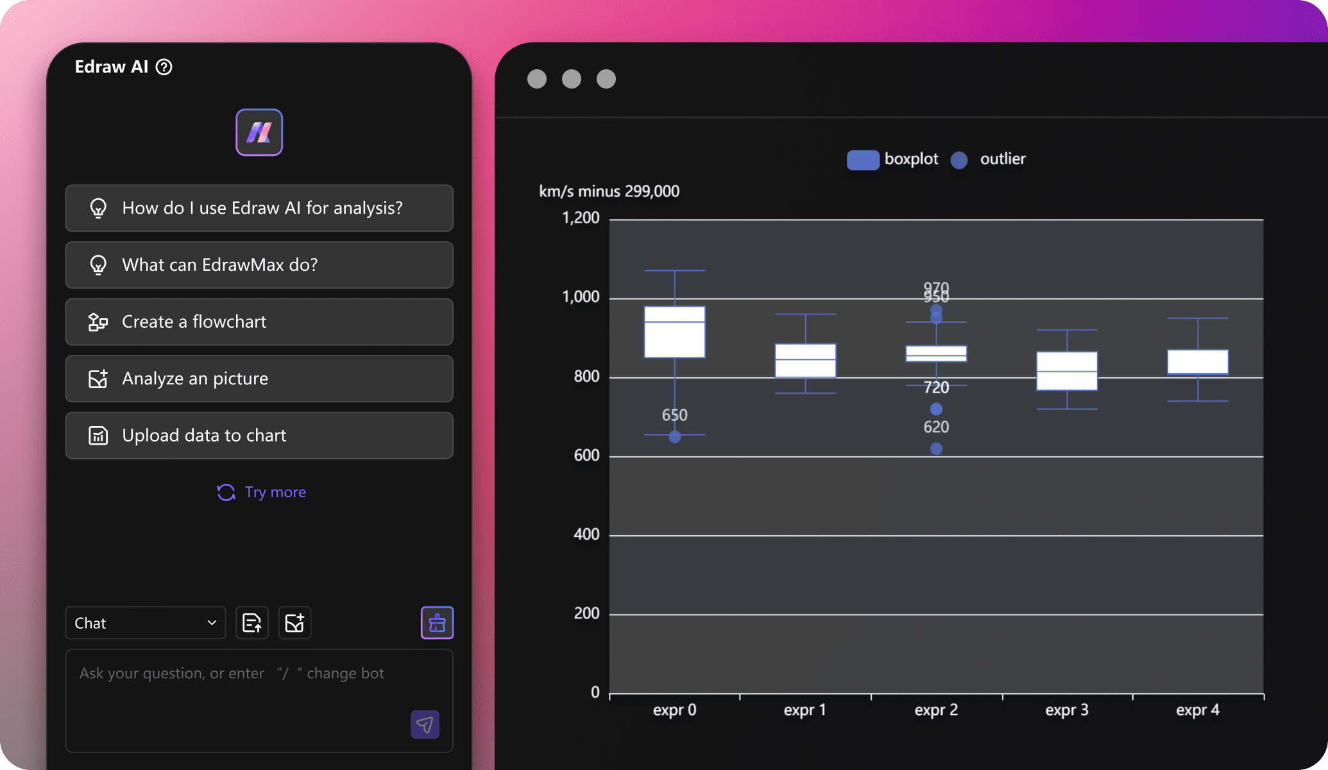Click the Chat mode dropdown
1328x770 pixels.
coord(145,622)
